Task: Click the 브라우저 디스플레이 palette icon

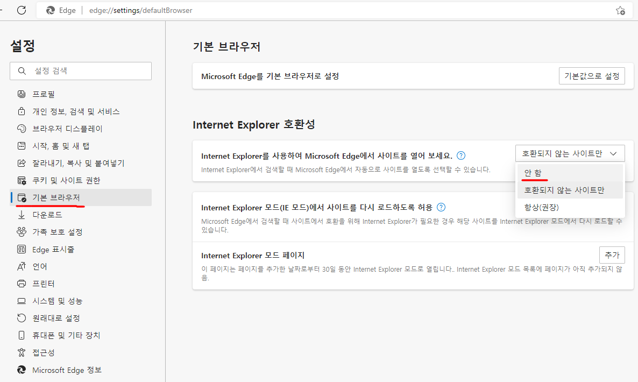Action: point(22,129)
